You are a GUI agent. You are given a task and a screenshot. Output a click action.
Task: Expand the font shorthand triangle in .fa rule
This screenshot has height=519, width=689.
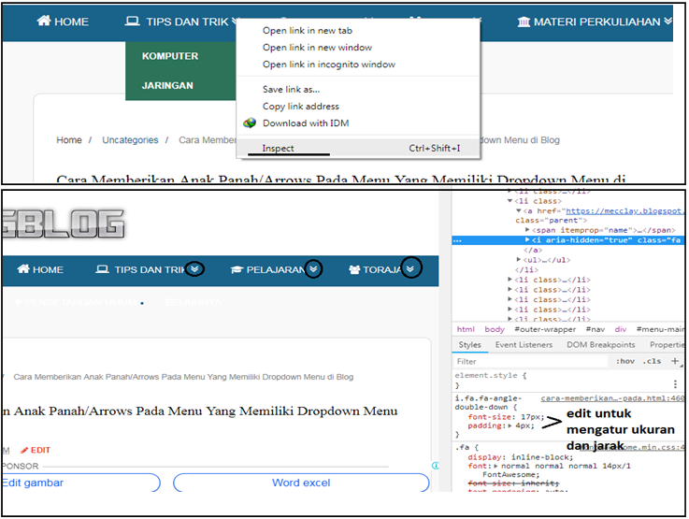[x=495, y=466]
